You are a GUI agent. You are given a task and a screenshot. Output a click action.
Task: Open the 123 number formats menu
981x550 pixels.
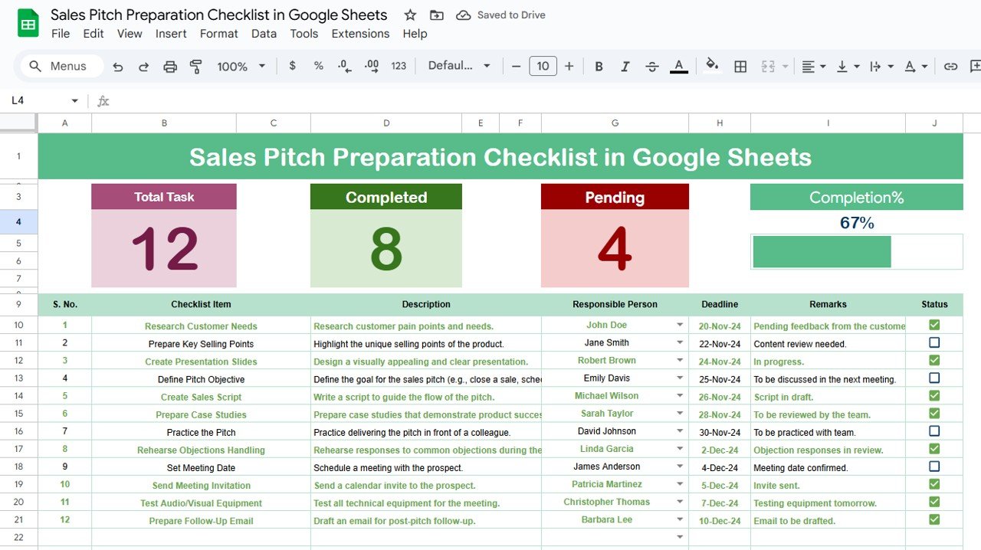point(399,66)
